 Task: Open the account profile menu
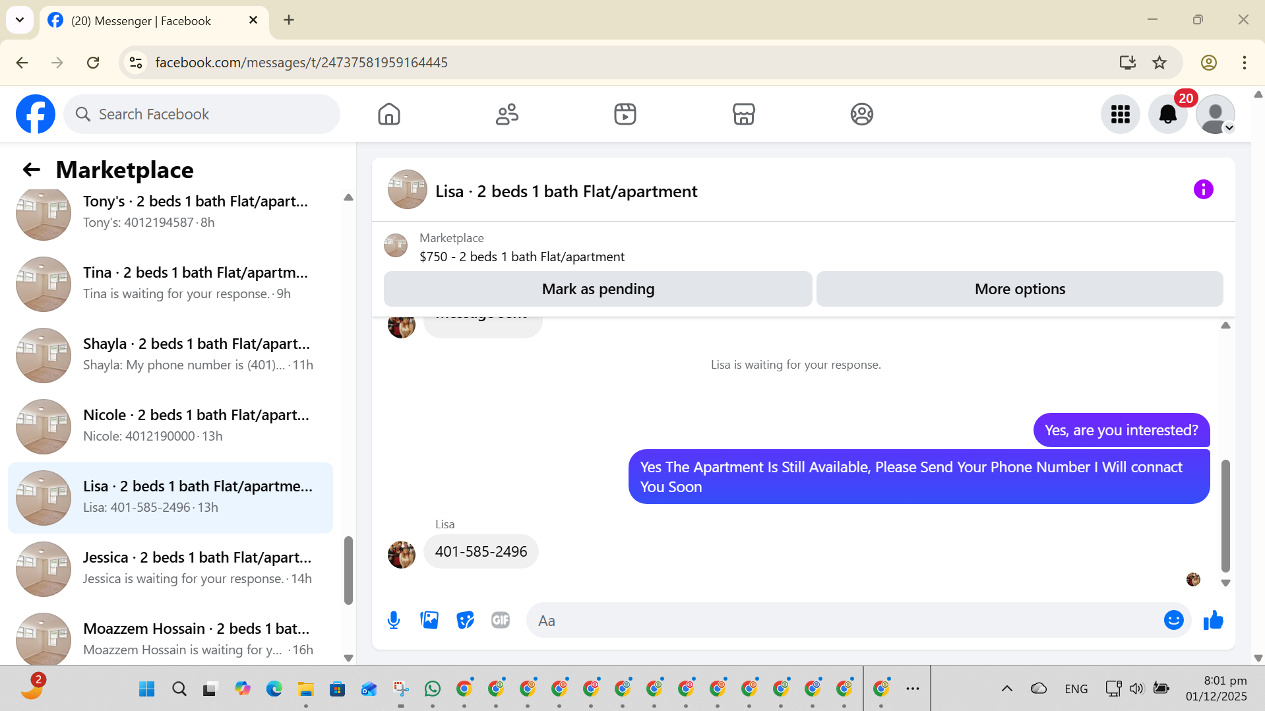[1216, 114]
